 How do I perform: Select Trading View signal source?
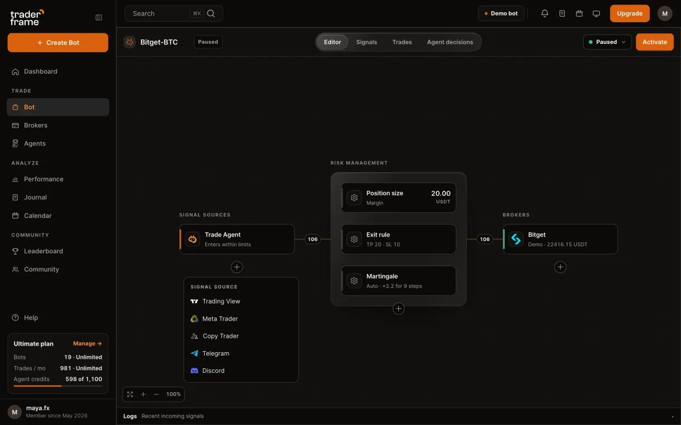[241, 301]
